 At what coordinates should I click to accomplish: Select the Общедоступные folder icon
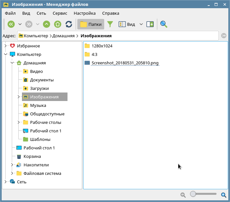click(26, 114)
